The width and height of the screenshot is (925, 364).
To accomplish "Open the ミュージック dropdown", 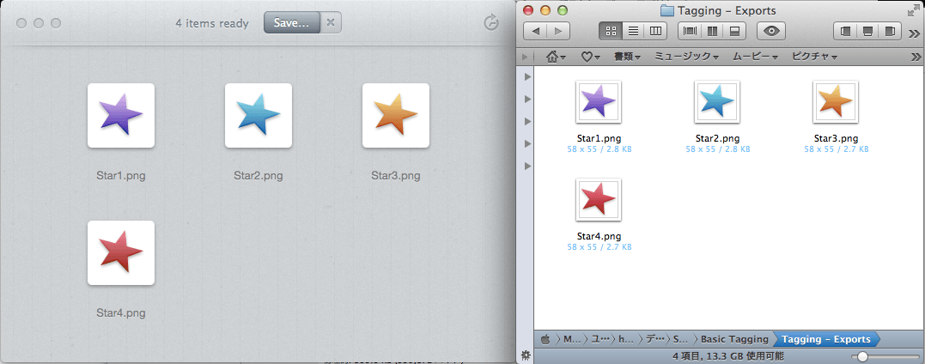I will pyautogui.click(x=686, y=57).
